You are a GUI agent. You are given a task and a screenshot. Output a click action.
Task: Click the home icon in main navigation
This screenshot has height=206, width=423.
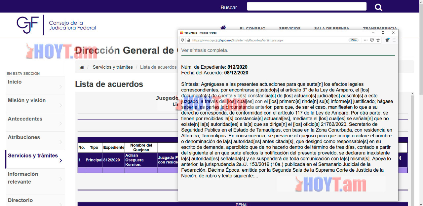coord(223,28)
